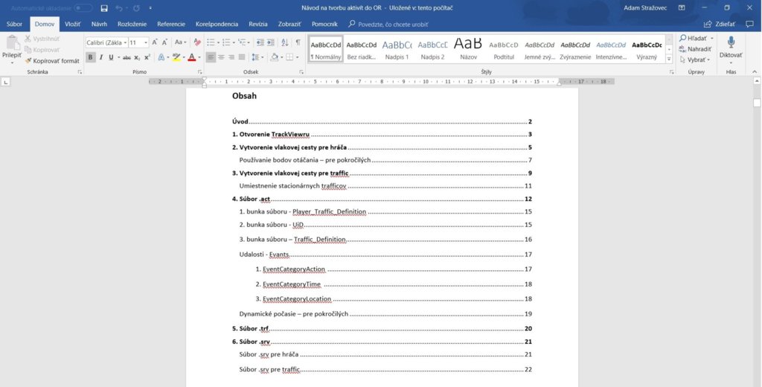The height and width of the screenshot is (387, 762).
Task: Click the strikethrough text icon
Action: pyautogui.click(x=127, y=57)
